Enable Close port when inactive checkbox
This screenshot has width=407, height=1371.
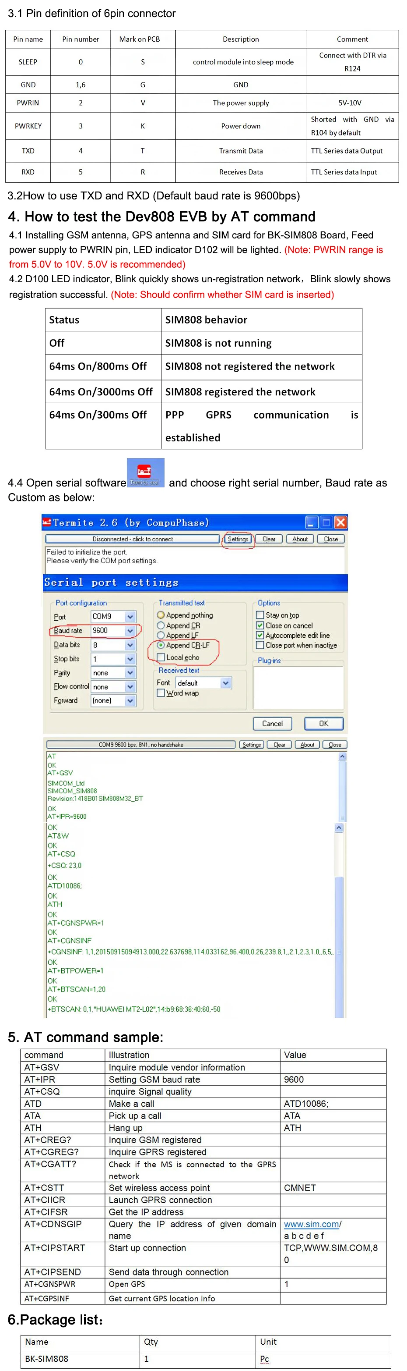(260, 644)
